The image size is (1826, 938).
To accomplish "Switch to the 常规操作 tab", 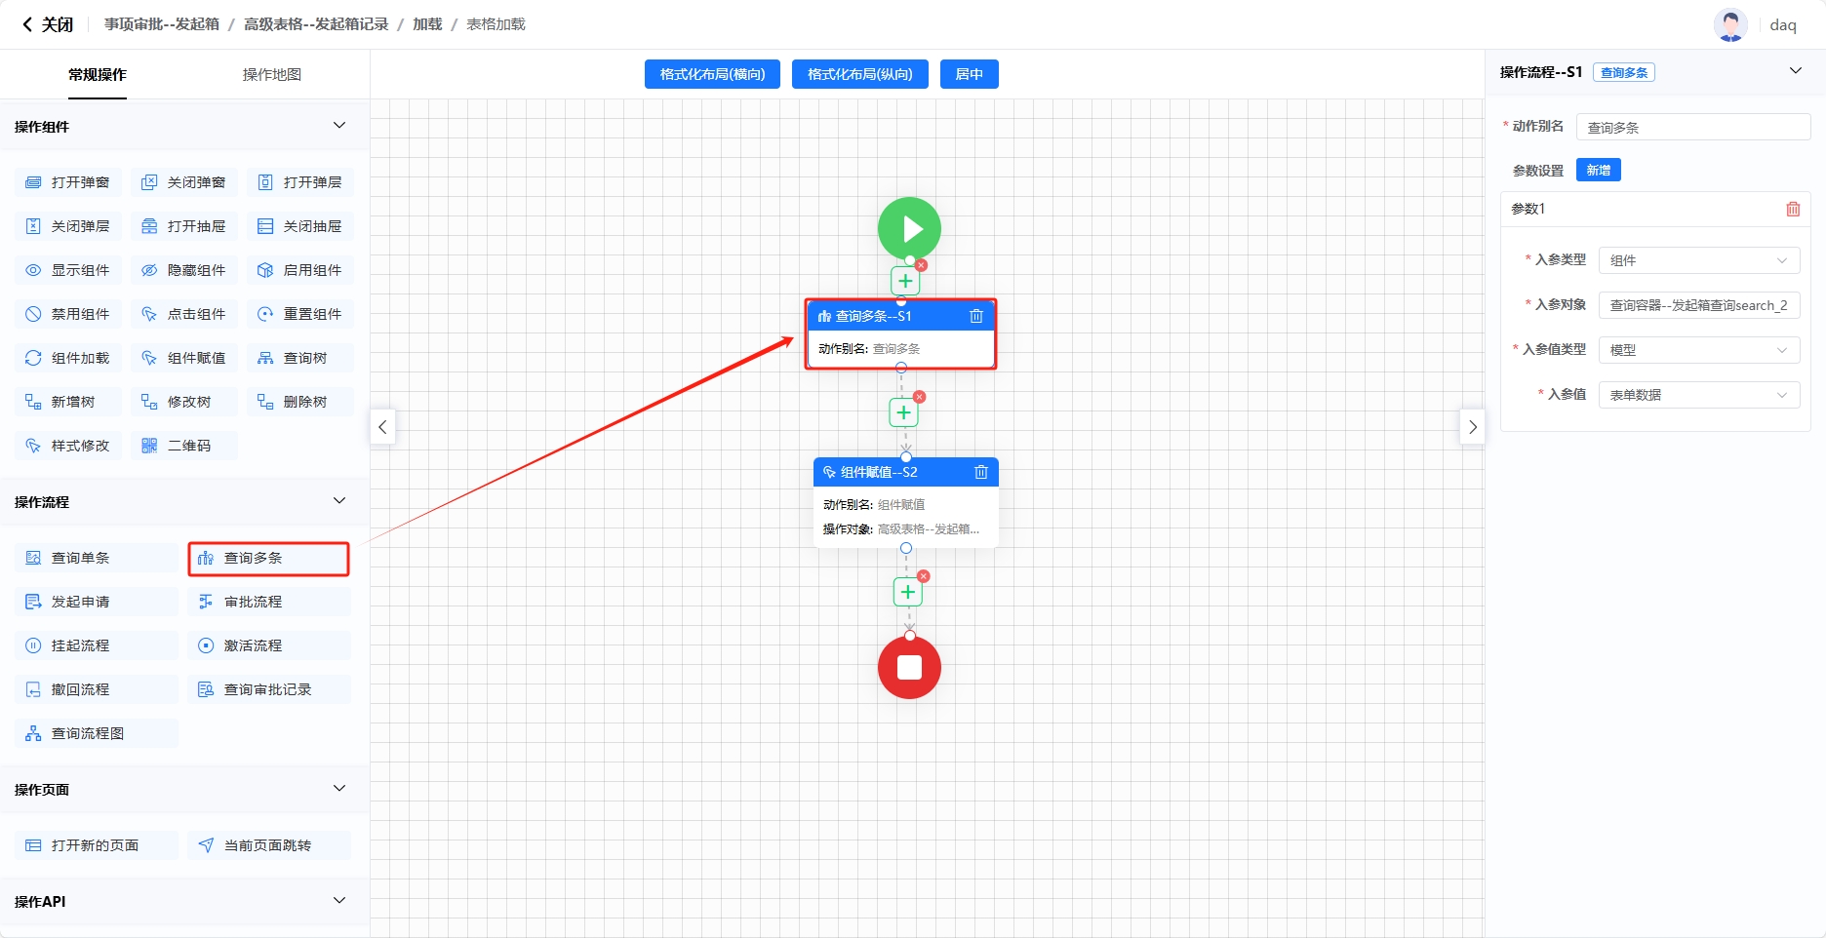I will [98, 74].
